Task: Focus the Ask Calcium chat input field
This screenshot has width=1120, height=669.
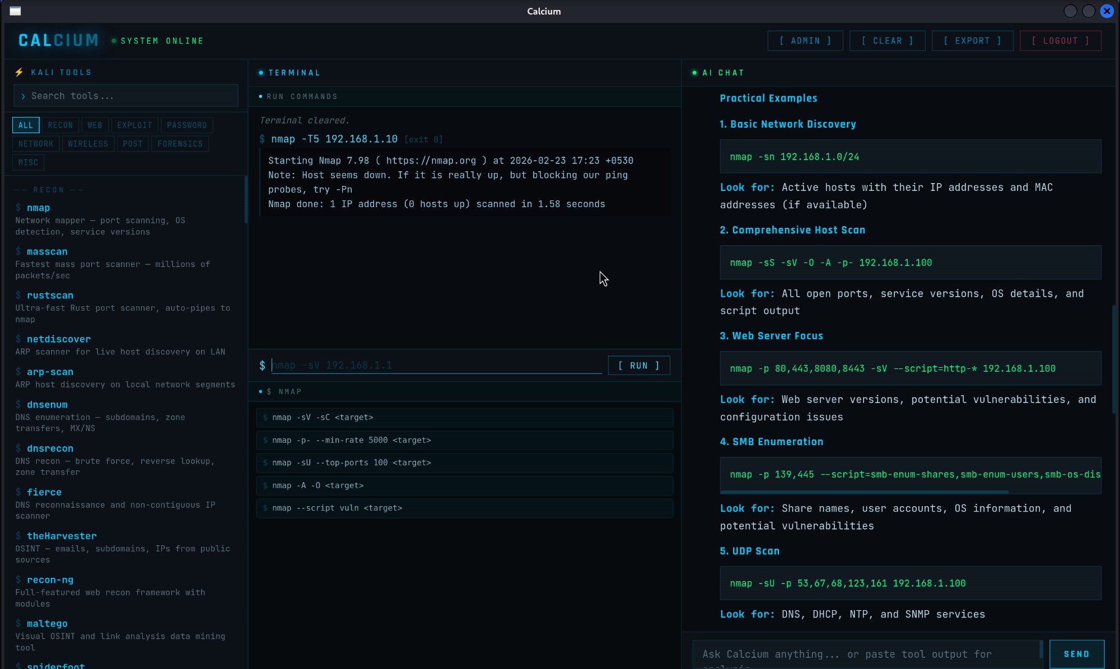Action: (x=865, y=654)
